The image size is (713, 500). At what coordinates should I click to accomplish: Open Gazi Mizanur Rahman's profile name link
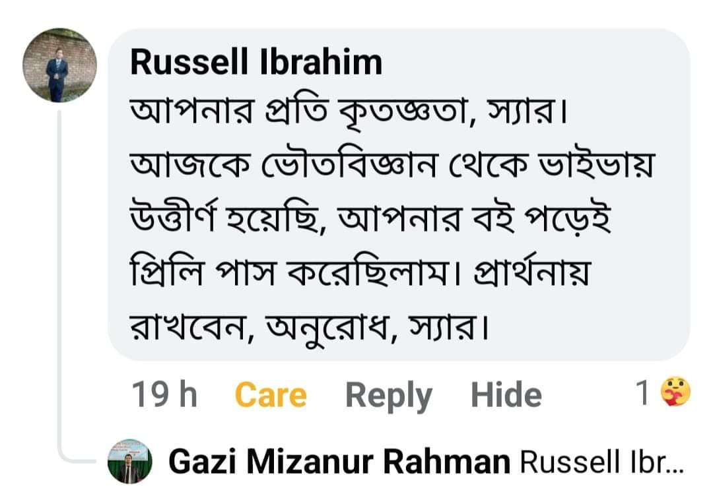(339, 462)
